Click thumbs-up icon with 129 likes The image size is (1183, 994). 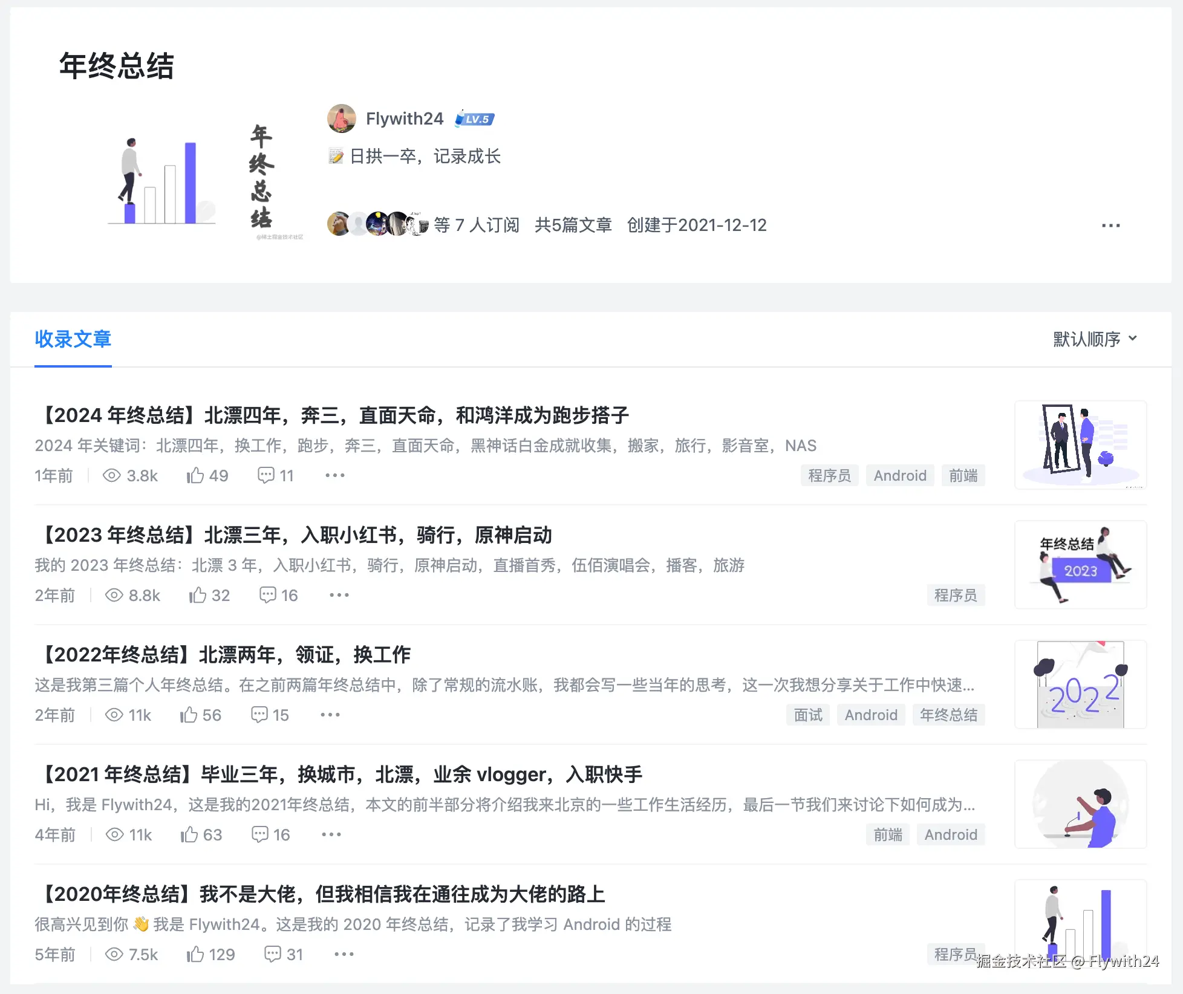coord(195,955)
